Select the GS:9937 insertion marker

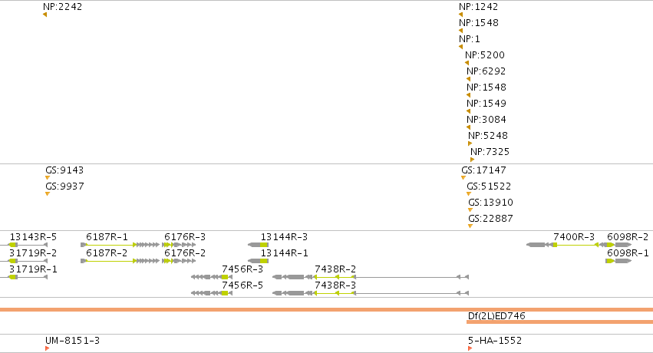click(48, 194)
